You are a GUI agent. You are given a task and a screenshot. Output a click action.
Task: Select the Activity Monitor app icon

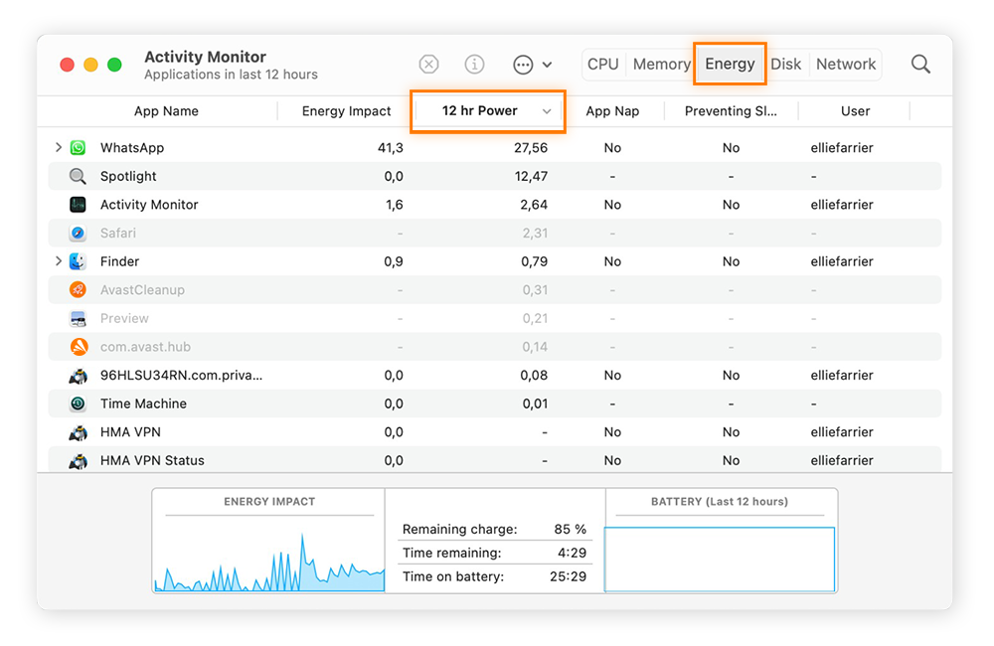click(78, 205)
